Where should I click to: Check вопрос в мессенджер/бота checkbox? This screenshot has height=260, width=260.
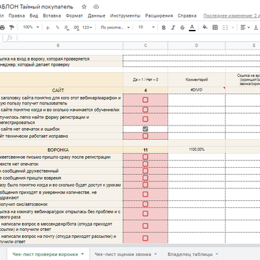click(x=146, y=226)
